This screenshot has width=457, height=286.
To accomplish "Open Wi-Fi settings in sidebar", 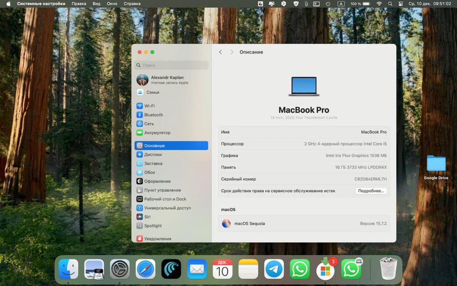I will pos(171,106).
